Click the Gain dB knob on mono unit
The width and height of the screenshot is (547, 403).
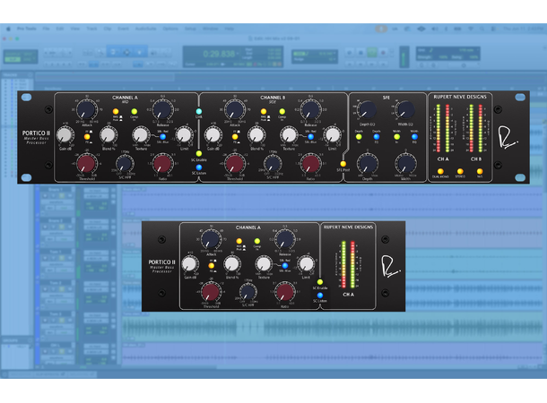point(189,264)
